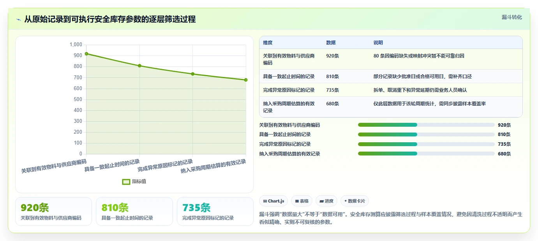
Task: Click the progress bar for 680条
Action: (426, 154)
